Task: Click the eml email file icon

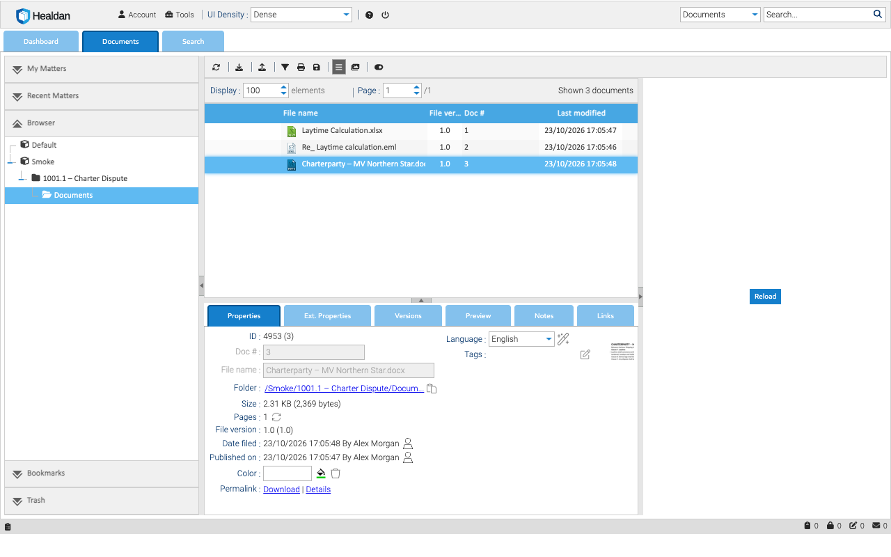Action: pos(292,148)
